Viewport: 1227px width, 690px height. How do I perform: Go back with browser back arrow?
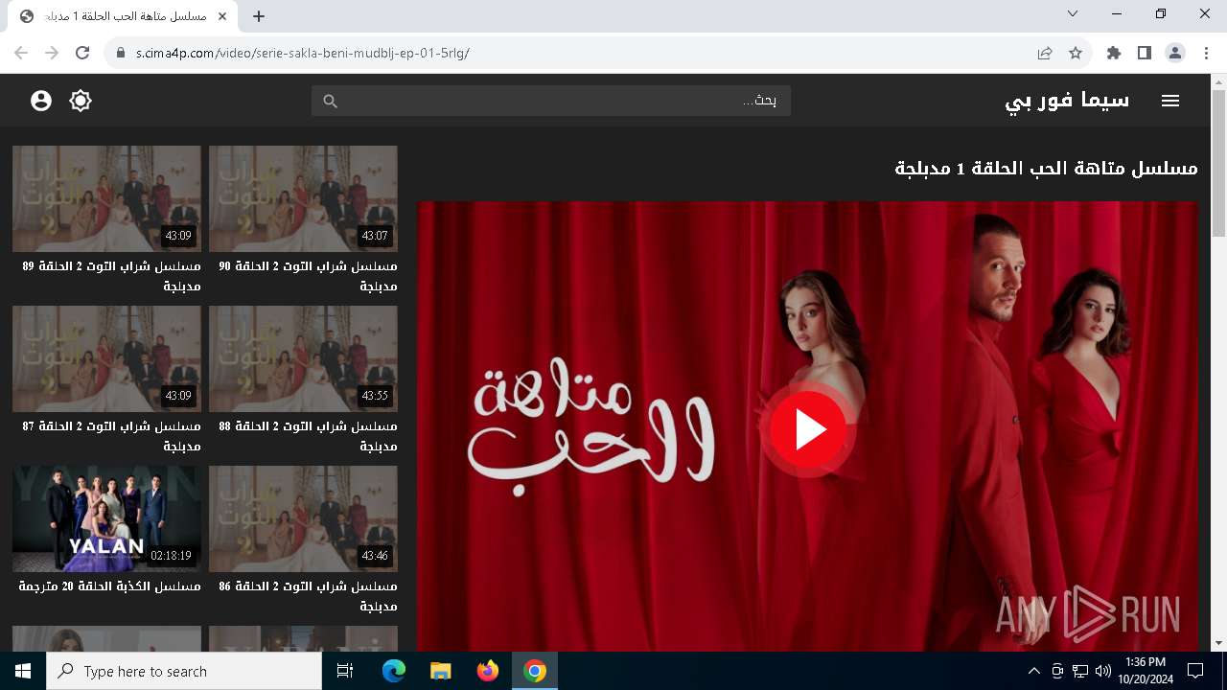(x=21, y=53)
